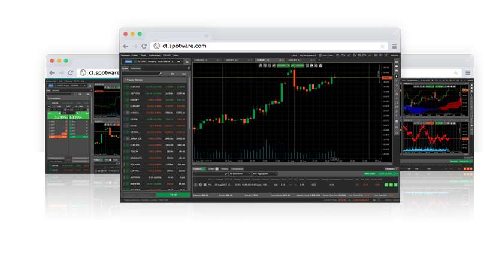
Task: Select the EURUSD row in Popular Markets
Action: point(156,87)
